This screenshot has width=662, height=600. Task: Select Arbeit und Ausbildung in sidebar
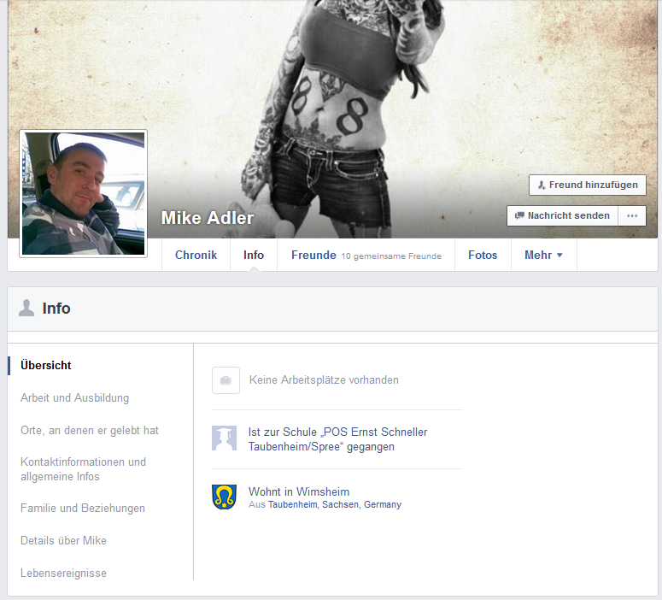(x=74, y=397)
